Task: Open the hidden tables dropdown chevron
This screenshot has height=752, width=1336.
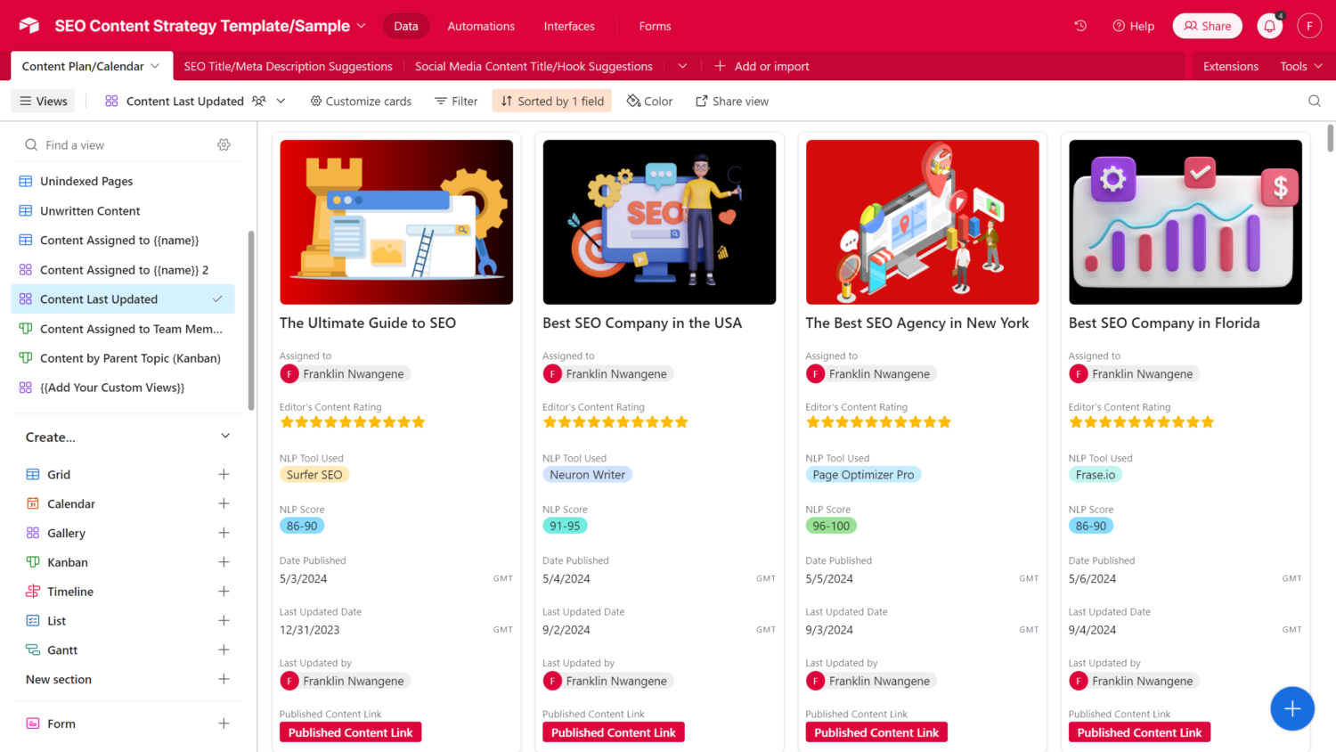Action: coord(682,66)
